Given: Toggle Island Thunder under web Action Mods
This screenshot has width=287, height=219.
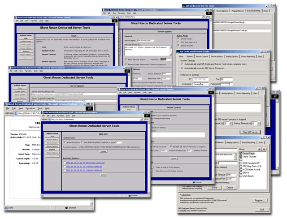Looking at the screenshot, I should point(178,46).
